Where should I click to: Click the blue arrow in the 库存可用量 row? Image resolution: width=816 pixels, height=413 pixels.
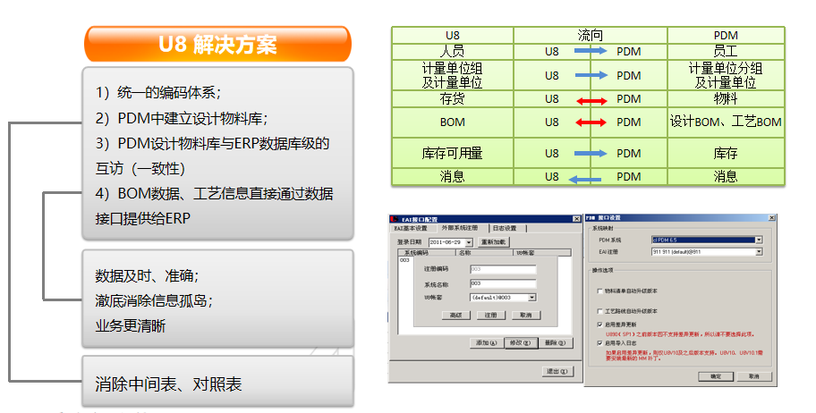click(x=591, y=154)
